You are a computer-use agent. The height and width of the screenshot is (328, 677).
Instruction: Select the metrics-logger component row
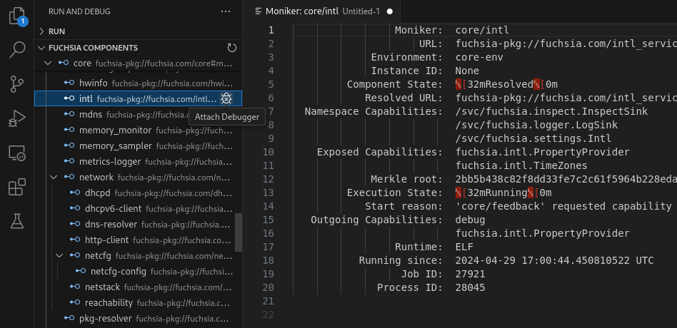(x=138, y=162)
